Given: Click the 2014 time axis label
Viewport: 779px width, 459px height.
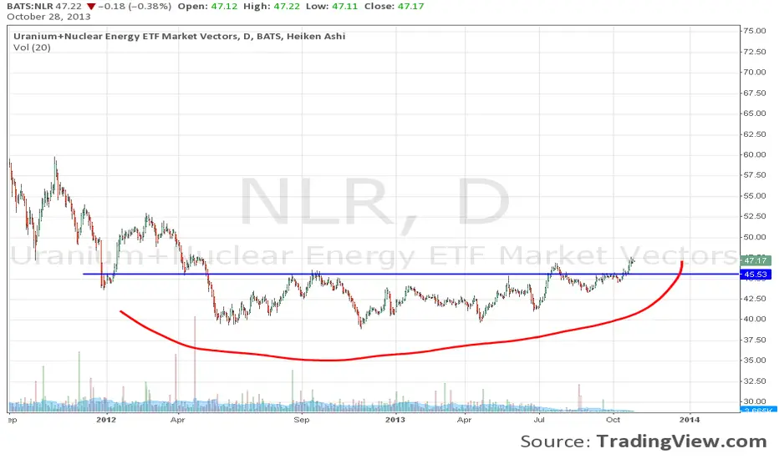Looking at the screenshot, I should (689, 420).
